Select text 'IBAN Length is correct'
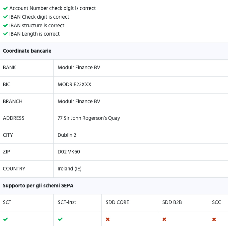 pos(35,34)
